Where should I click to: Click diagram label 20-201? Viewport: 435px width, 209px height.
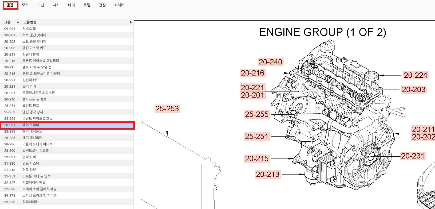tap(252, 95)
